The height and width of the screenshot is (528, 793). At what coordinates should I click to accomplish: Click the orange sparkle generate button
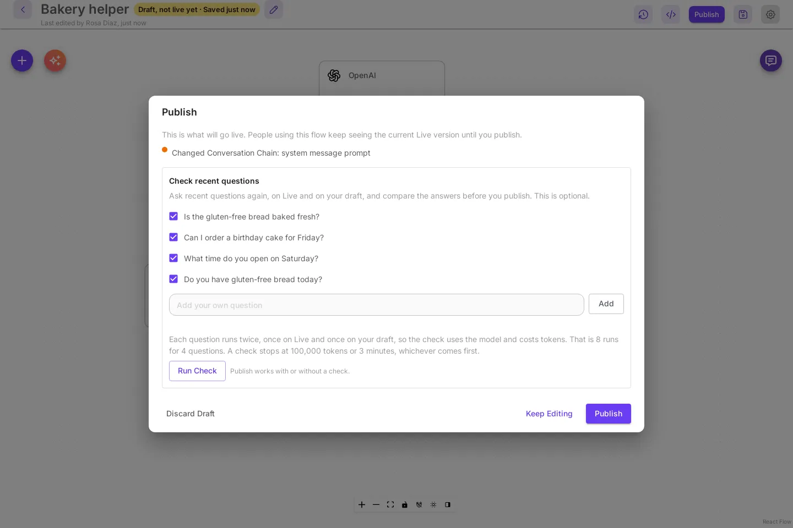click(55, 61)
